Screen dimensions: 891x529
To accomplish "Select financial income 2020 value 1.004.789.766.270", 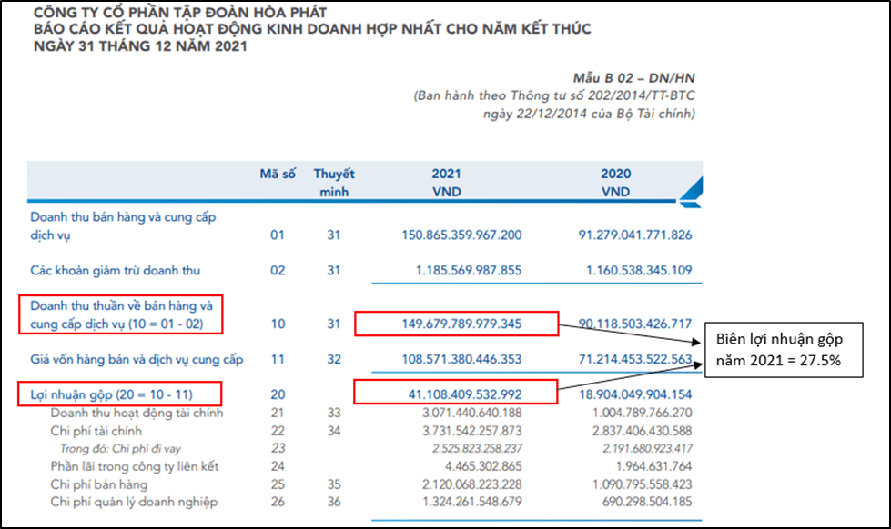I will pos(643,413).
